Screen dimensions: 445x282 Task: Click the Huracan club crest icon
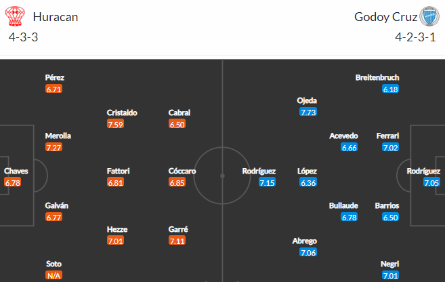tap(15, 16)
